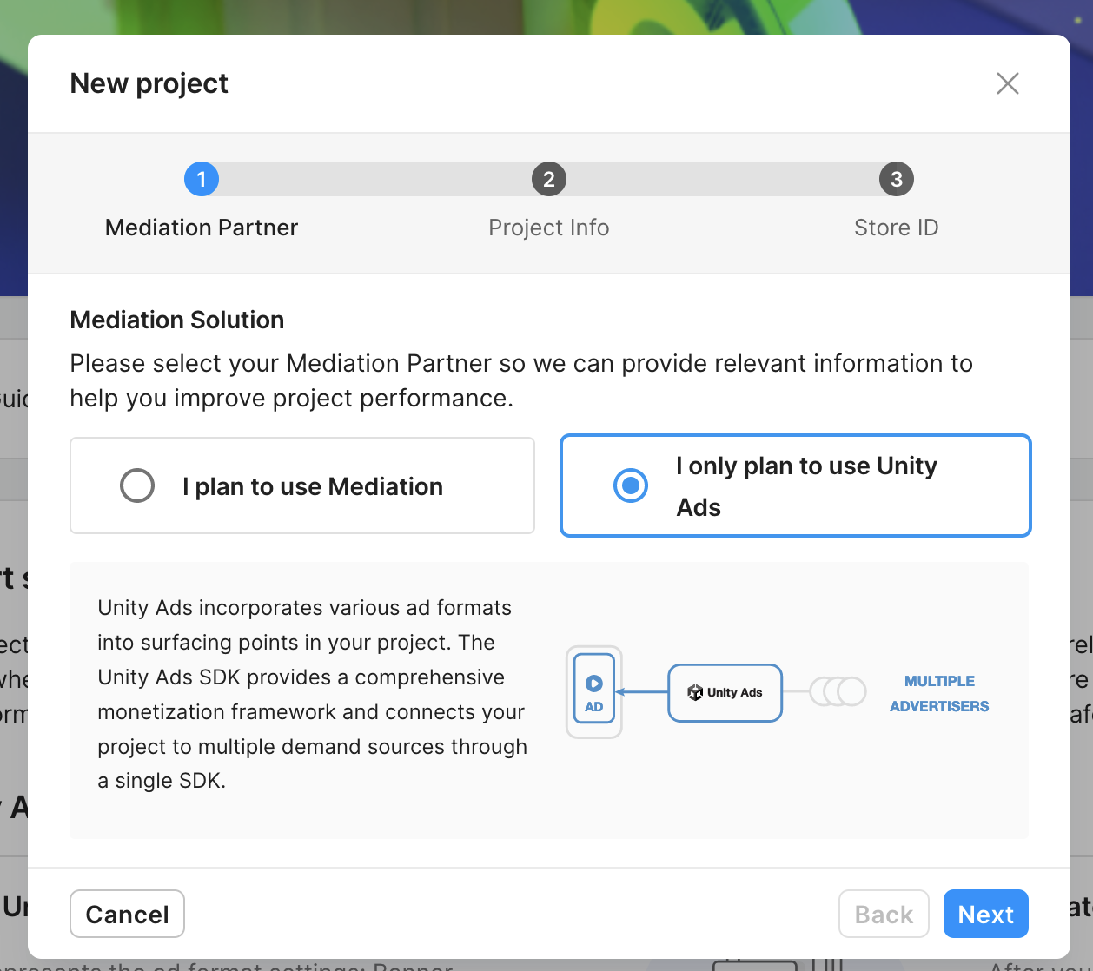Click the arrow pointing to the AD icon
1093x971 pixels.
(x=641, y=692)
